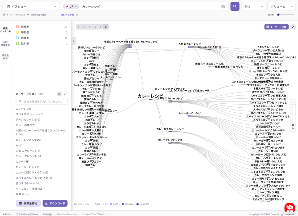The height and width of the screenshot is (216, 298).
Task: Switch to SERP 構成要素 tab
Action: tap(5, 43)
